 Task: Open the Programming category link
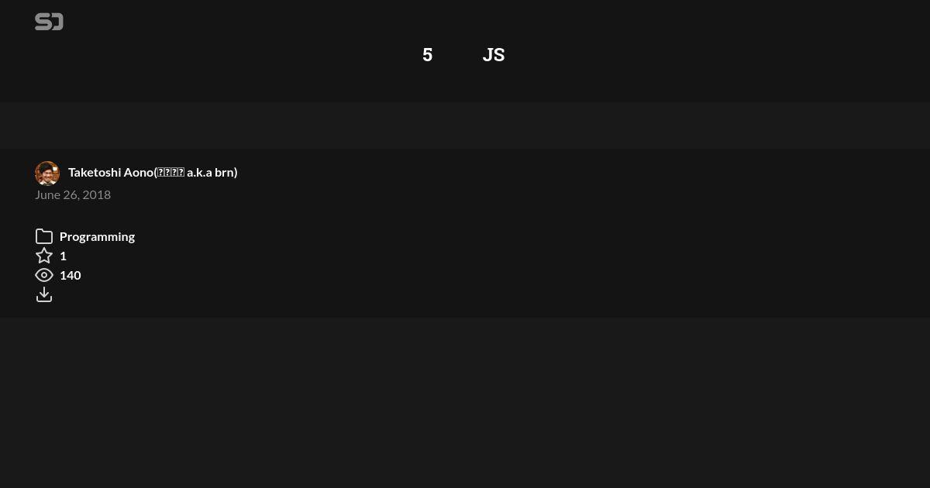pyautogui.click(x=97, y=236)
